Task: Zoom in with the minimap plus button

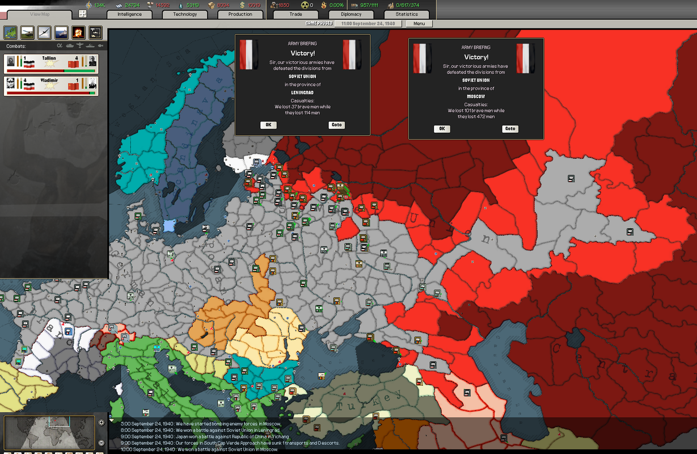Action: click(101, 423)
